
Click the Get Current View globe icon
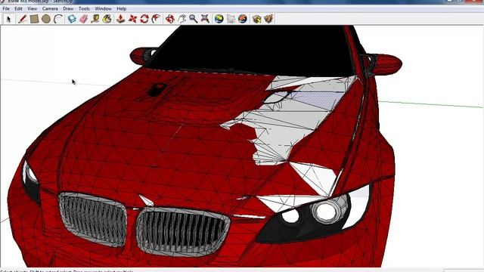[219, 19]
